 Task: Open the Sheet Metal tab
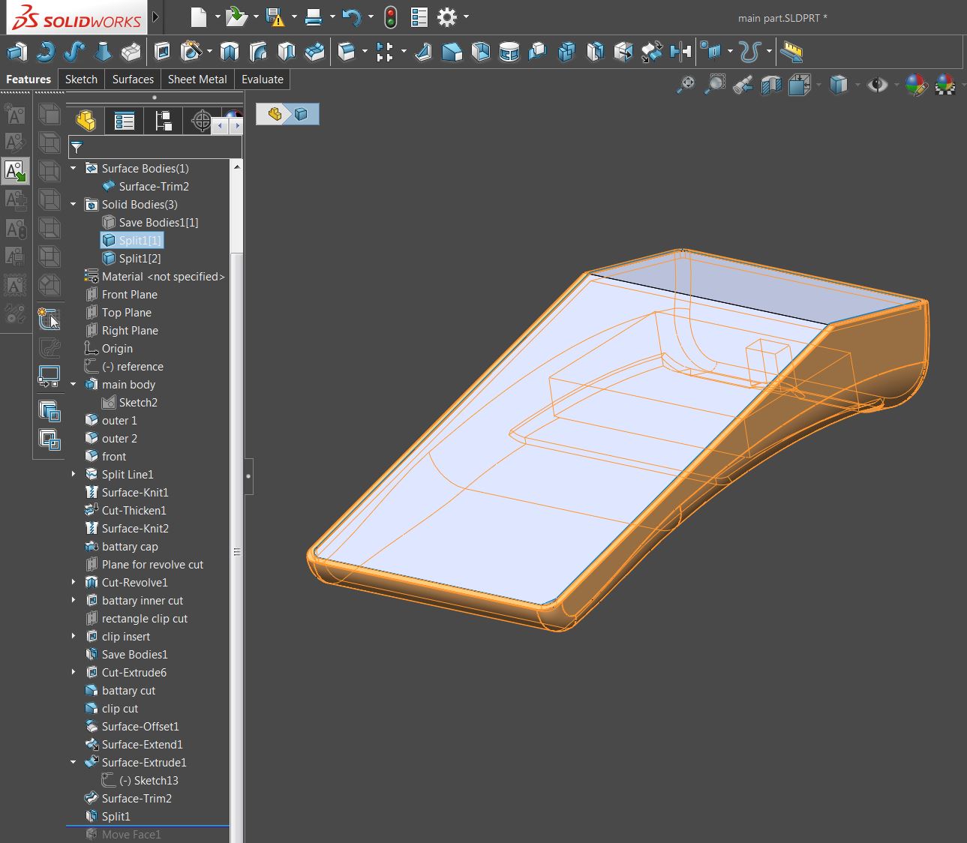coord(197,79)
